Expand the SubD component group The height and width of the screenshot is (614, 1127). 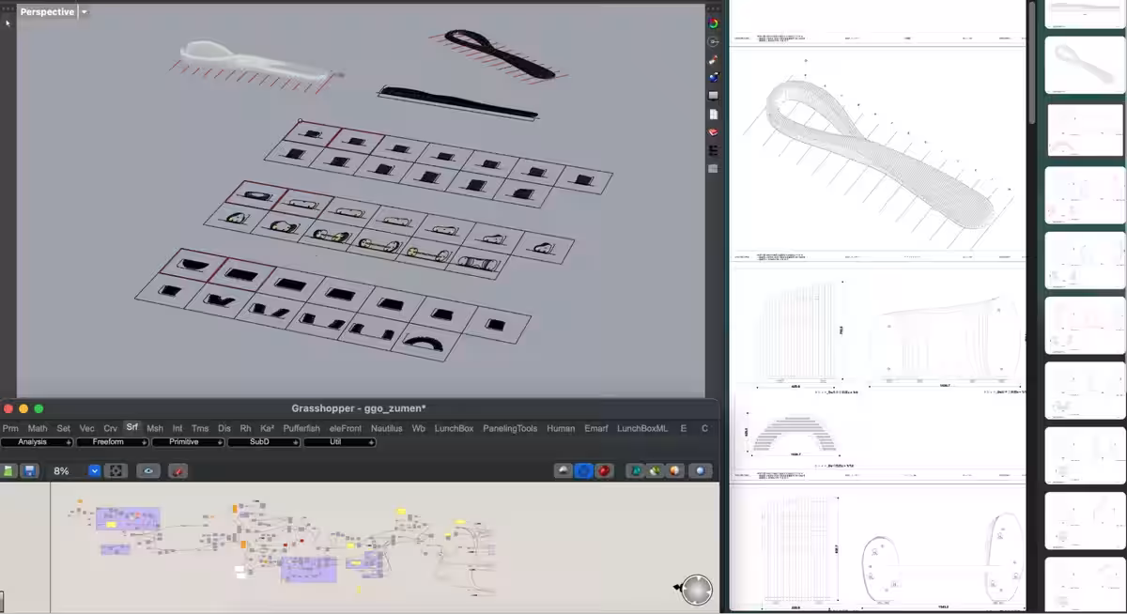(263, 442)
